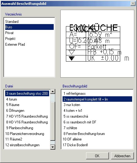Select Externer Pfad directory option
137x163 pixels.
(x=15, y=44)
